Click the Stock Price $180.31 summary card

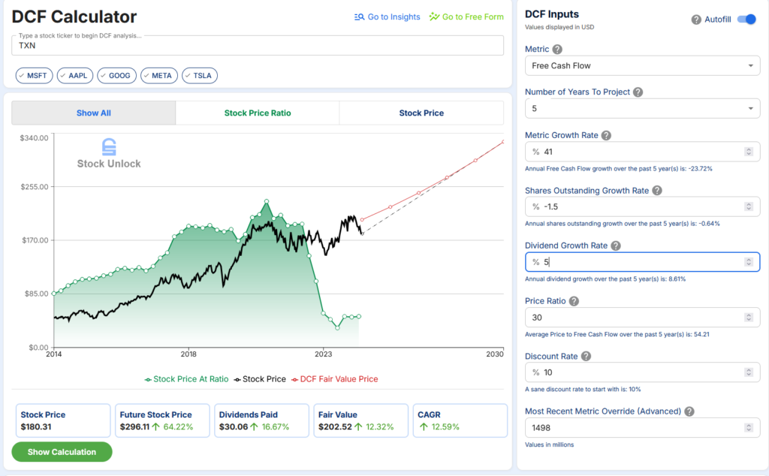(x=63, y=420)
